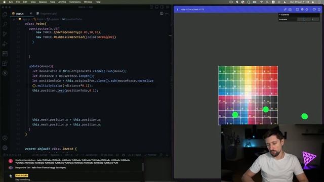Click the Wi-Fi icon in menu bar
Image resolution: width=324 pixels, height=182 pixels.
[261, 2]
